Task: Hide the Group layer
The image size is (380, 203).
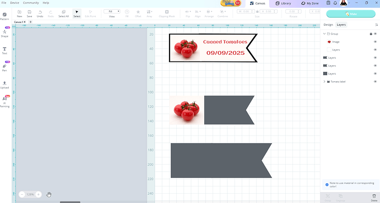Action: point(375,34)
